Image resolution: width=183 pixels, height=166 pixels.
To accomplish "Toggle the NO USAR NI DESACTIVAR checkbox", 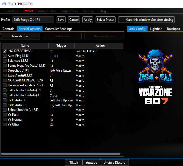I will (x=5, y=80).
